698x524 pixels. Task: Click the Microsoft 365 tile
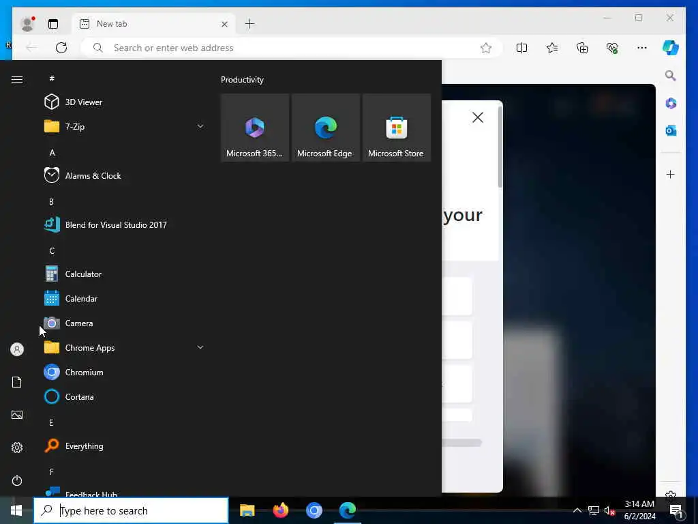click(x=255, y=128)
